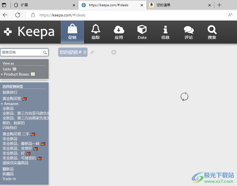Open the 促销 deals tab in Keepa

coord(72,32)
